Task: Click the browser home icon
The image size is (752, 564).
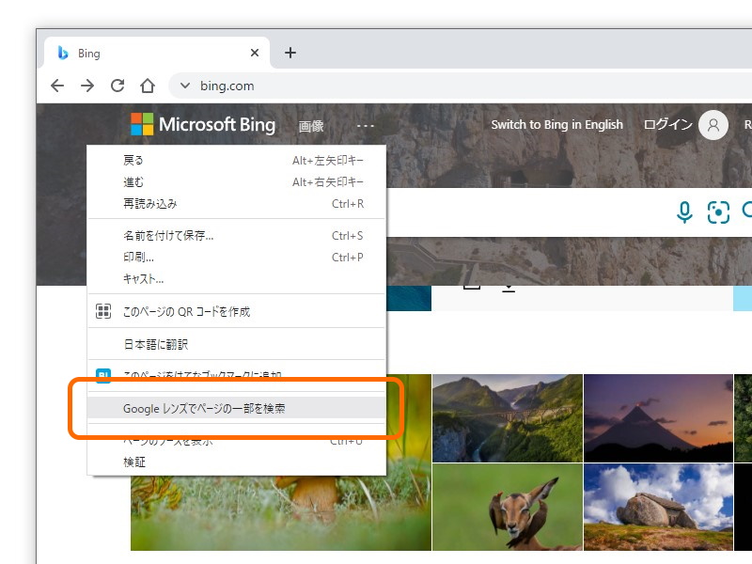Action: (147, 85)
